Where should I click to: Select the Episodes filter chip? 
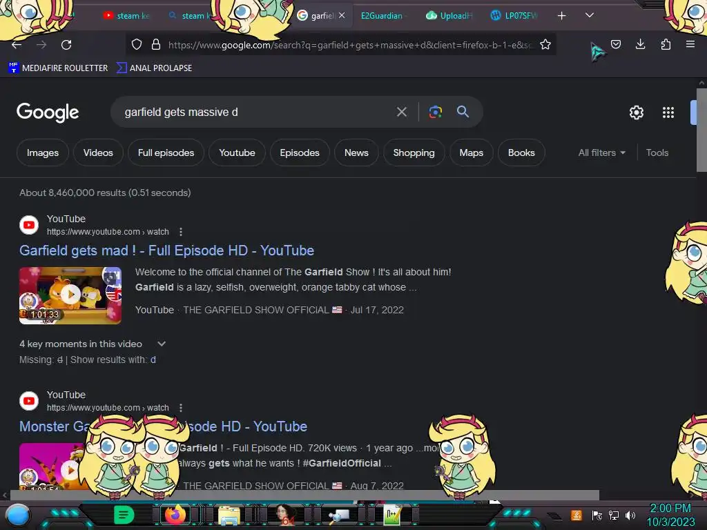[x=300, y=153]
